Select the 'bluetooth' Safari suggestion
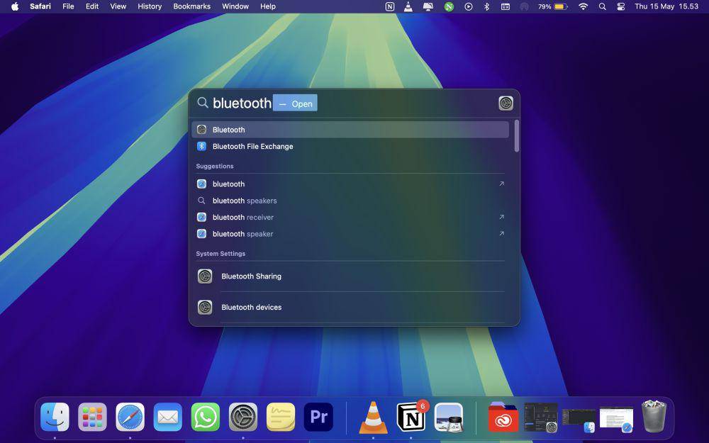The image size is (709, 443). 350,184
